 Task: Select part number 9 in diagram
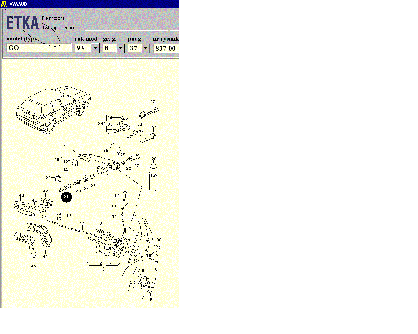(x=151, y=299)
